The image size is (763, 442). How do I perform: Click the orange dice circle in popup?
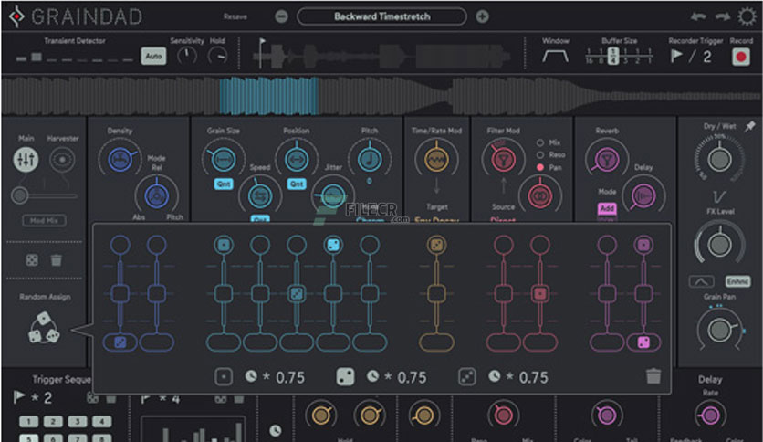click(436, 245)
